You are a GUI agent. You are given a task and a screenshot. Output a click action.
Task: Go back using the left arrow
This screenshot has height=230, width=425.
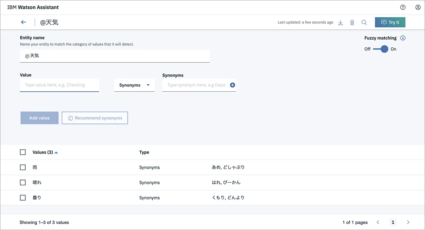(23, 22)
